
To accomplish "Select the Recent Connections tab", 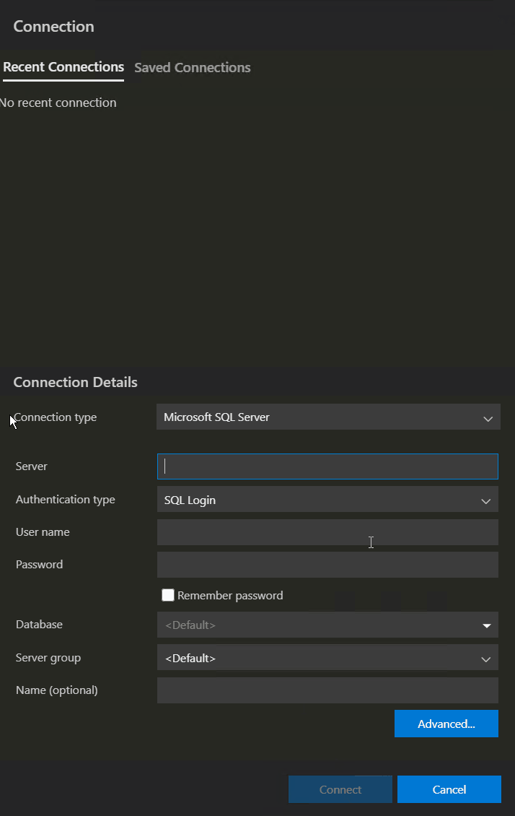I will [x=63, y=67].
